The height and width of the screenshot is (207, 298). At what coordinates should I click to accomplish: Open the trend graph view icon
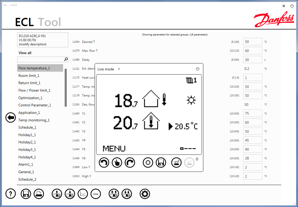tap(83, 194)
